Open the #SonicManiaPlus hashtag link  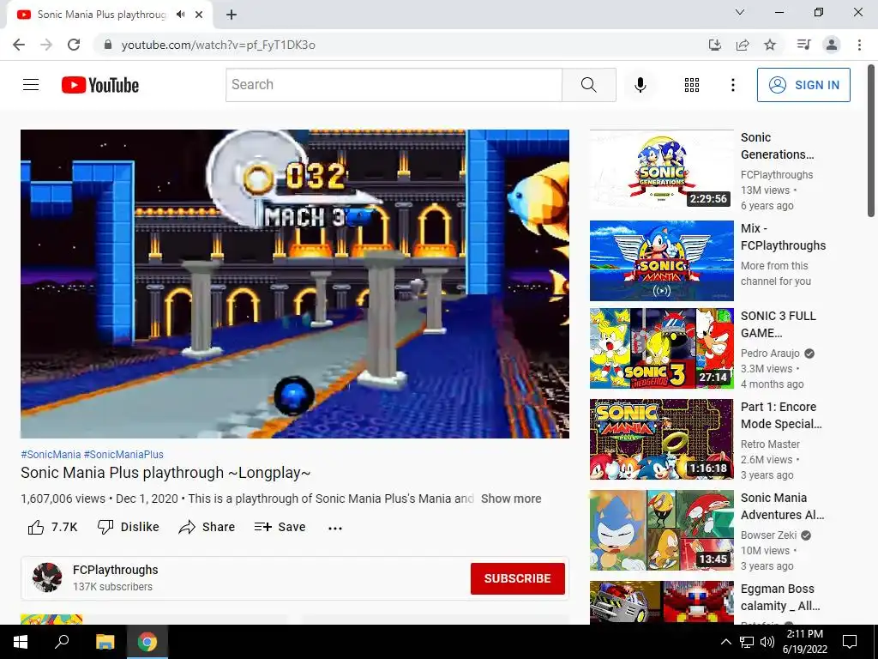coord(123,455)
